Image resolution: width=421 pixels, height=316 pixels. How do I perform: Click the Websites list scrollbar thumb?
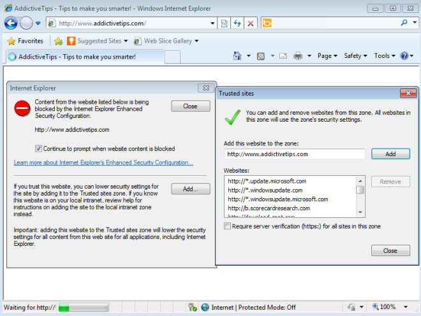[360, 190]
